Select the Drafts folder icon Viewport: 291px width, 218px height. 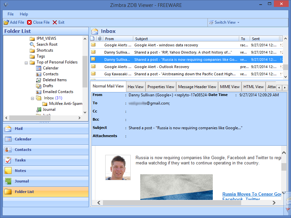(x=39, y=86)
